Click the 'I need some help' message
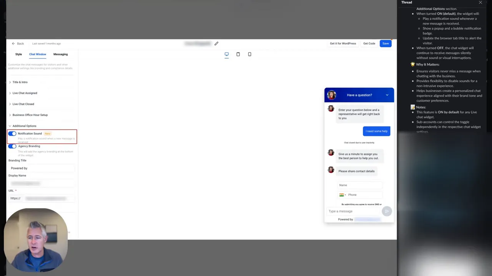 point(377,131)
